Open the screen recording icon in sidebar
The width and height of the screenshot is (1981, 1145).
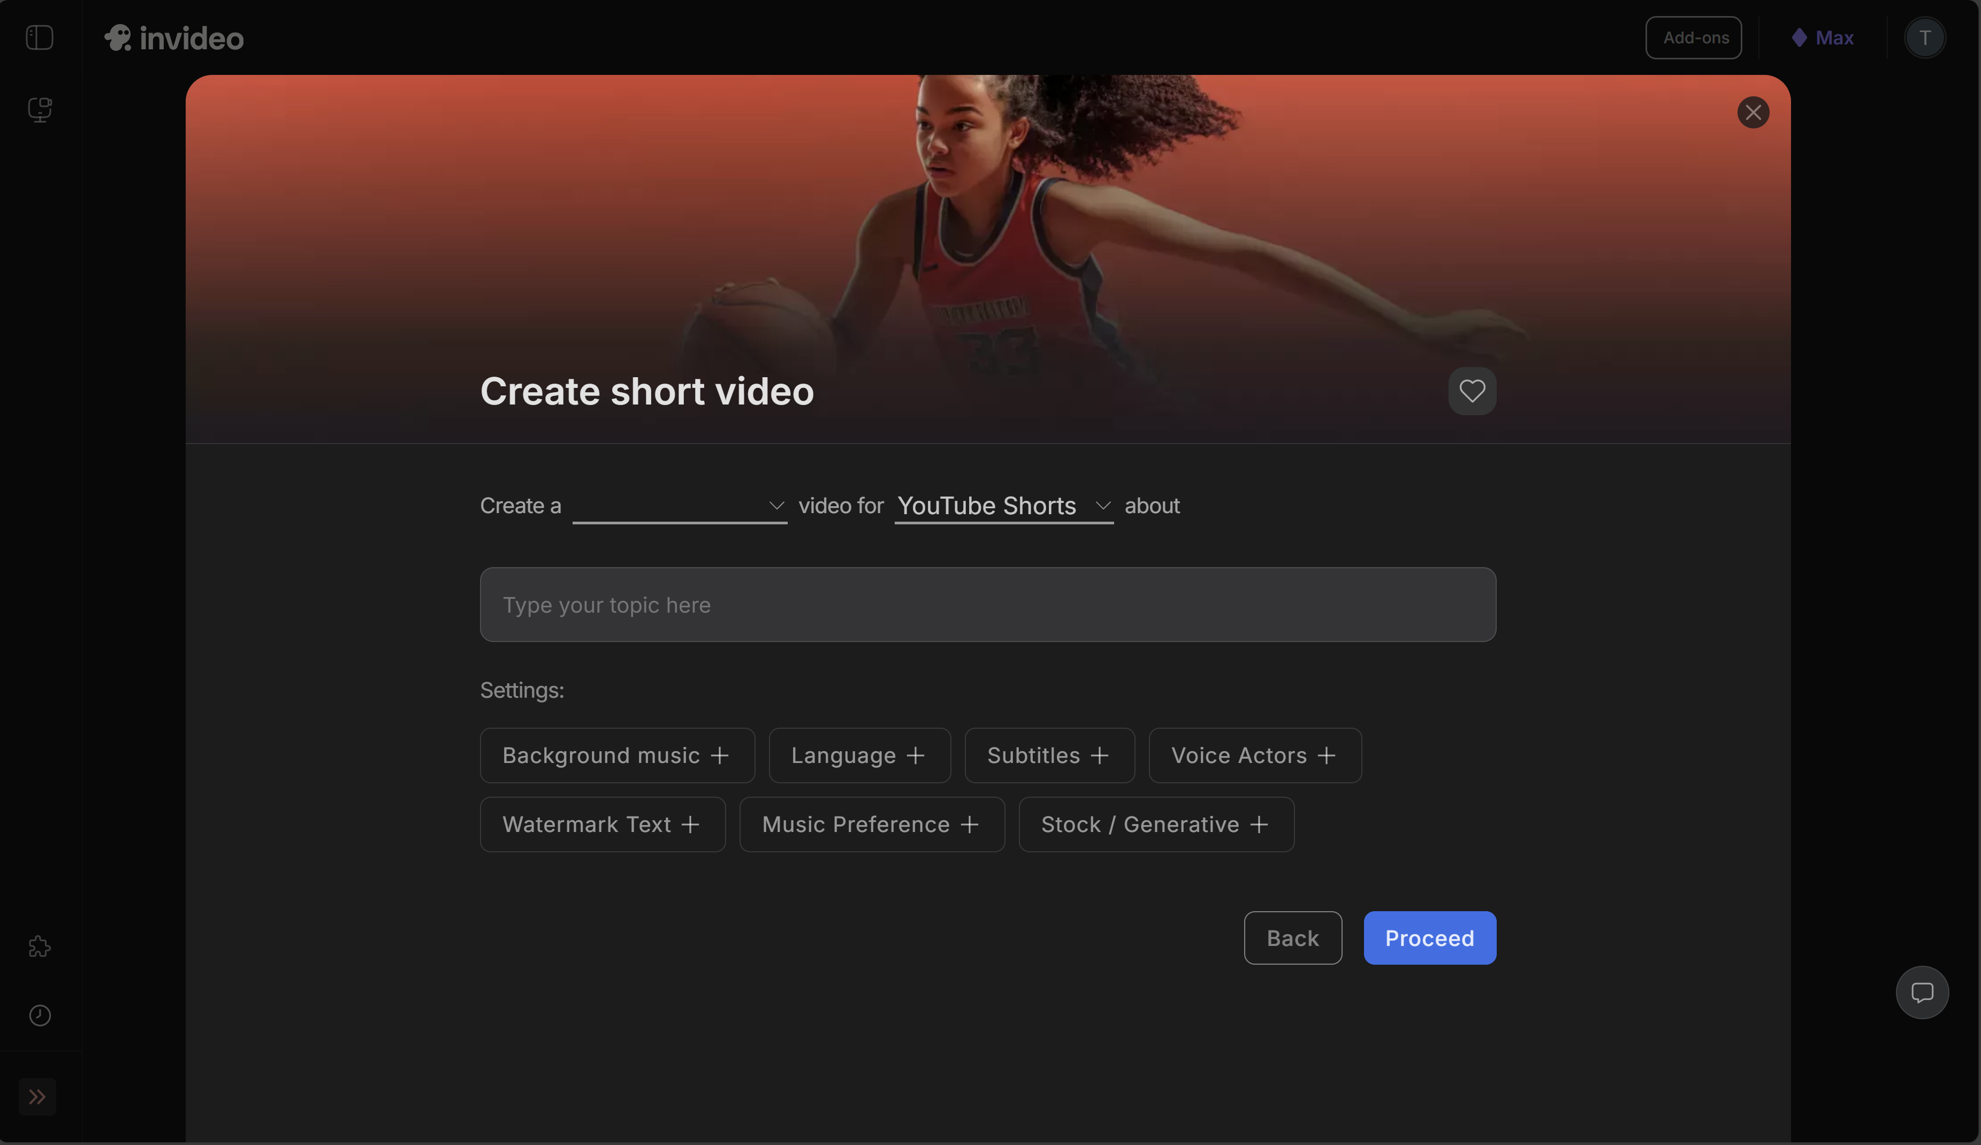tap(39, 109)
